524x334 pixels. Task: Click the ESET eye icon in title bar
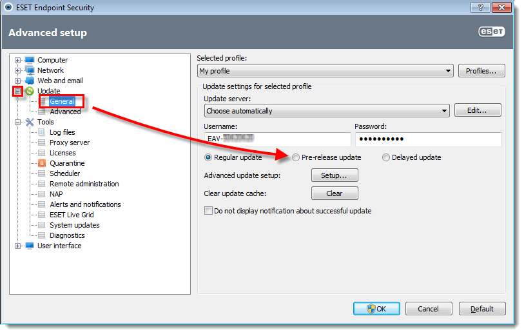pos(8,7)
